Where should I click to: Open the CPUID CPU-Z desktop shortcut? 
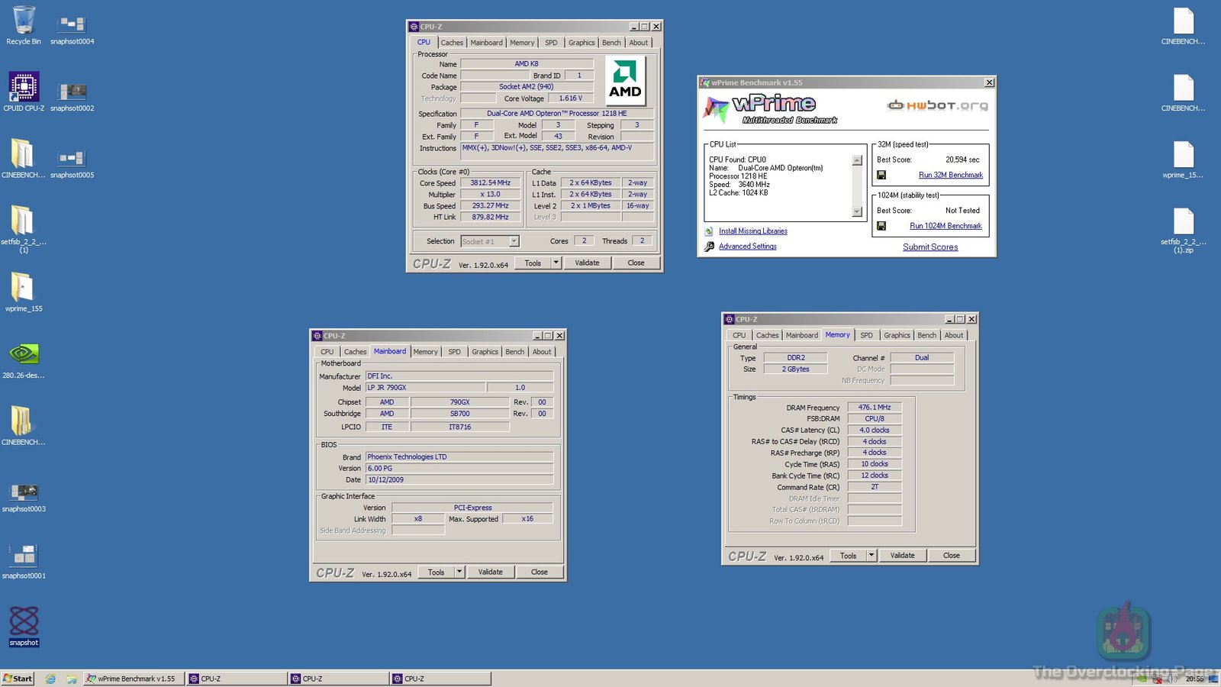click(x=24, y=88)
